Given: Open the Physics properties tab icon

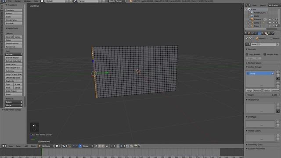Looking at the screenshot, I should (273, 33).
